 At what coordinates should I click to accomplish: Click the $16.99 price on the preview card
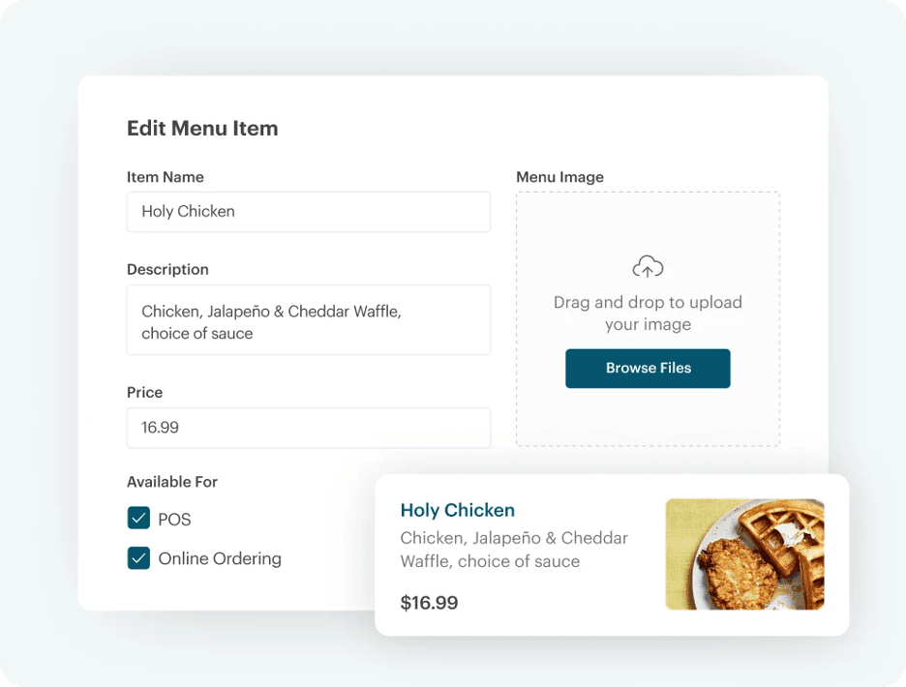pyautogui.click(x=429, y=601)
